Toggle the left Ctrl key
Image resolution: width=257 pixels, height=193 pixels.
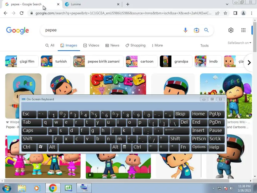[x=29, y=147]
